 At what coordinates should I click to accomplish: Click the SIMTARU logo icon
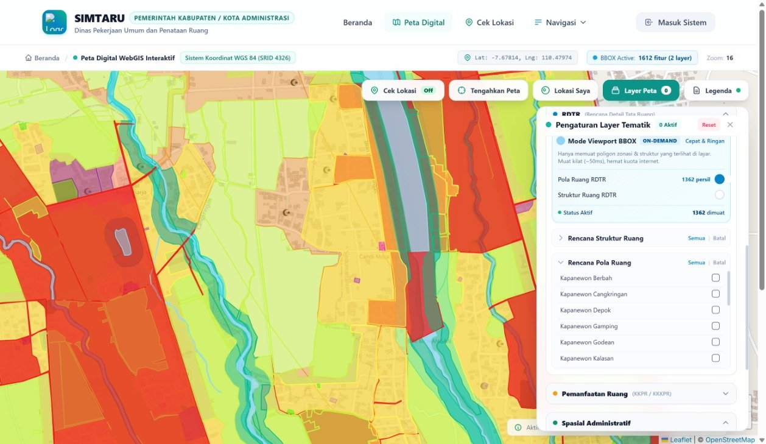[54, 23]
